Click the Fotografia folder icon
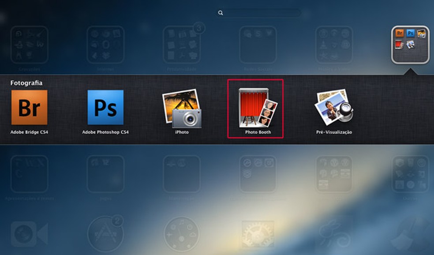This screenshot has width=434, height=255. (411, 45)
